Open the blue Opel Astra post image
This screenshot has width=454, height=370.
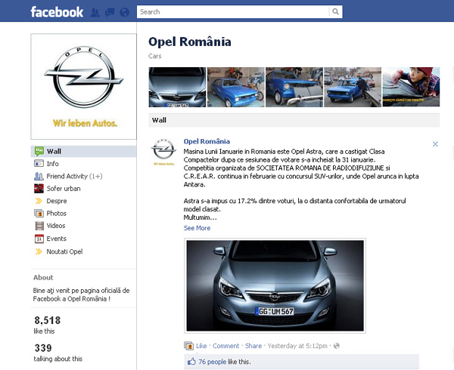click(x=275, y=285)
